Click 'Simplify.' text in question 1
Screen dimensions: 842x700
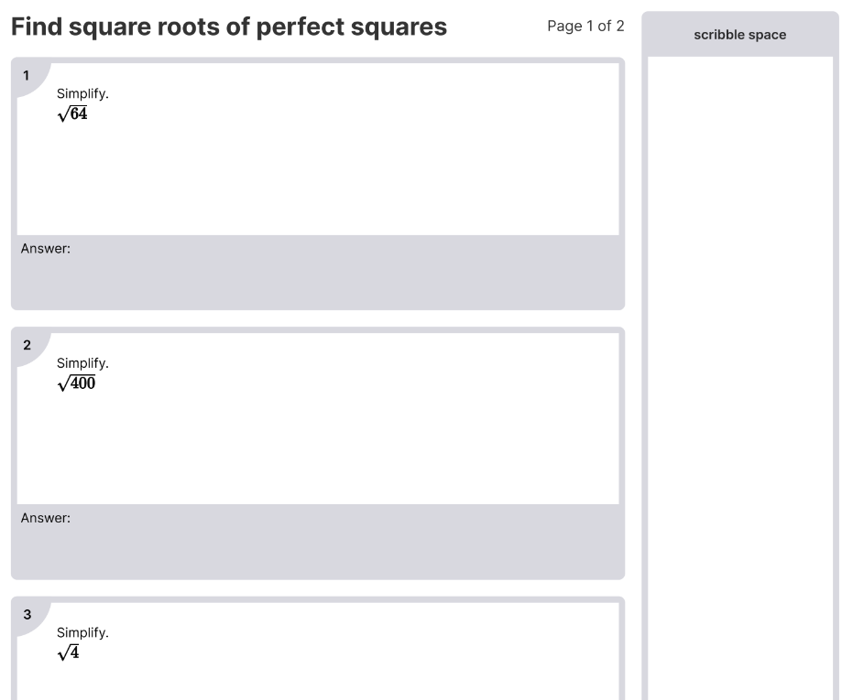click(82, 93)
